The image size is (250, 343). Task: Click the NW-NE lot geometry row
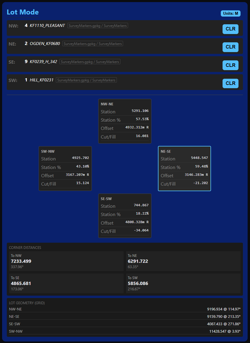125,309
